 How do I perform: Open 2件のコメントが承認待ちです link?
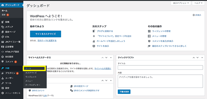pyautogui.click(x=87, y=90)
